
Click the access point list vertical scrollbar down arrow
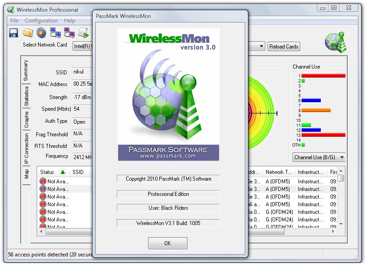(341, 224)
